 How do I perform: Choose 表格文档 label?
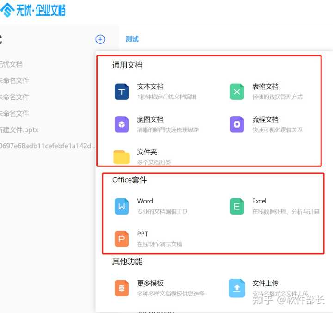(265, 86)
